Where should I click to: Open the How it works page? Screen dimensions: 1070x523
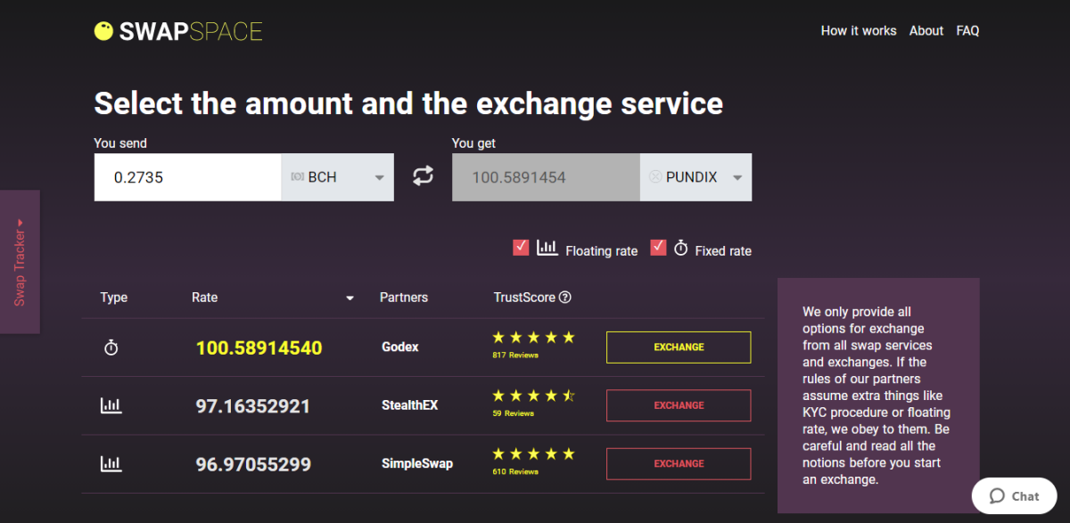coord(858,30)
